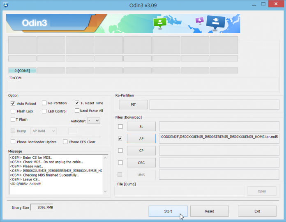Click the PIT button
Screen dimensions: 286x222
[133, 105]
